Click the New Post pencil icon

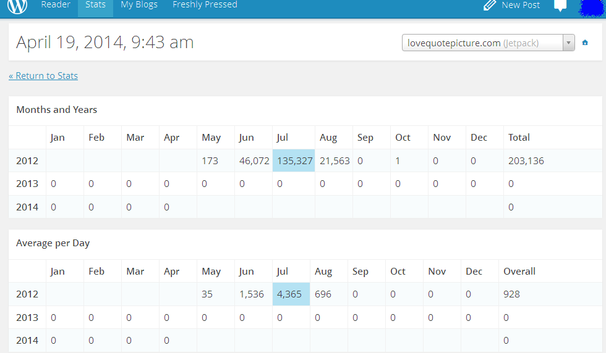click(x=490, y=6)
